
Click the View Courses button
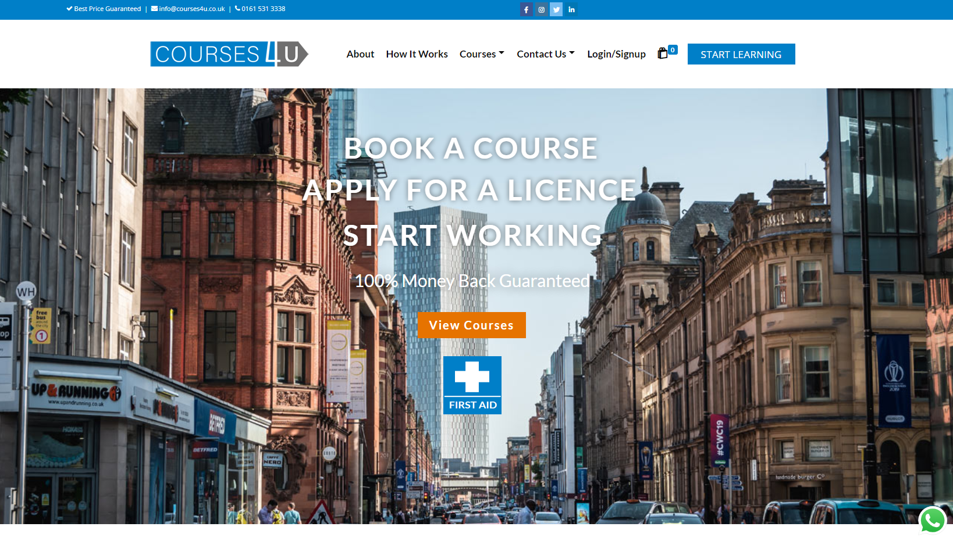(471, 325)
